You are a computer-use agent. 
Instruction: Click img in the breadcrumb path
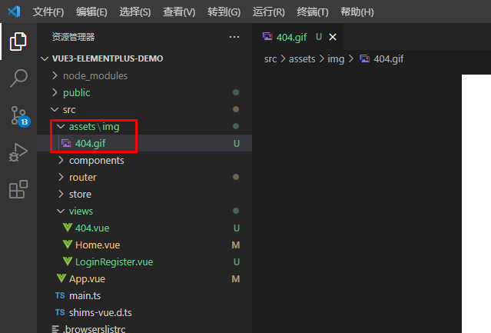click(x=336, y=59)
